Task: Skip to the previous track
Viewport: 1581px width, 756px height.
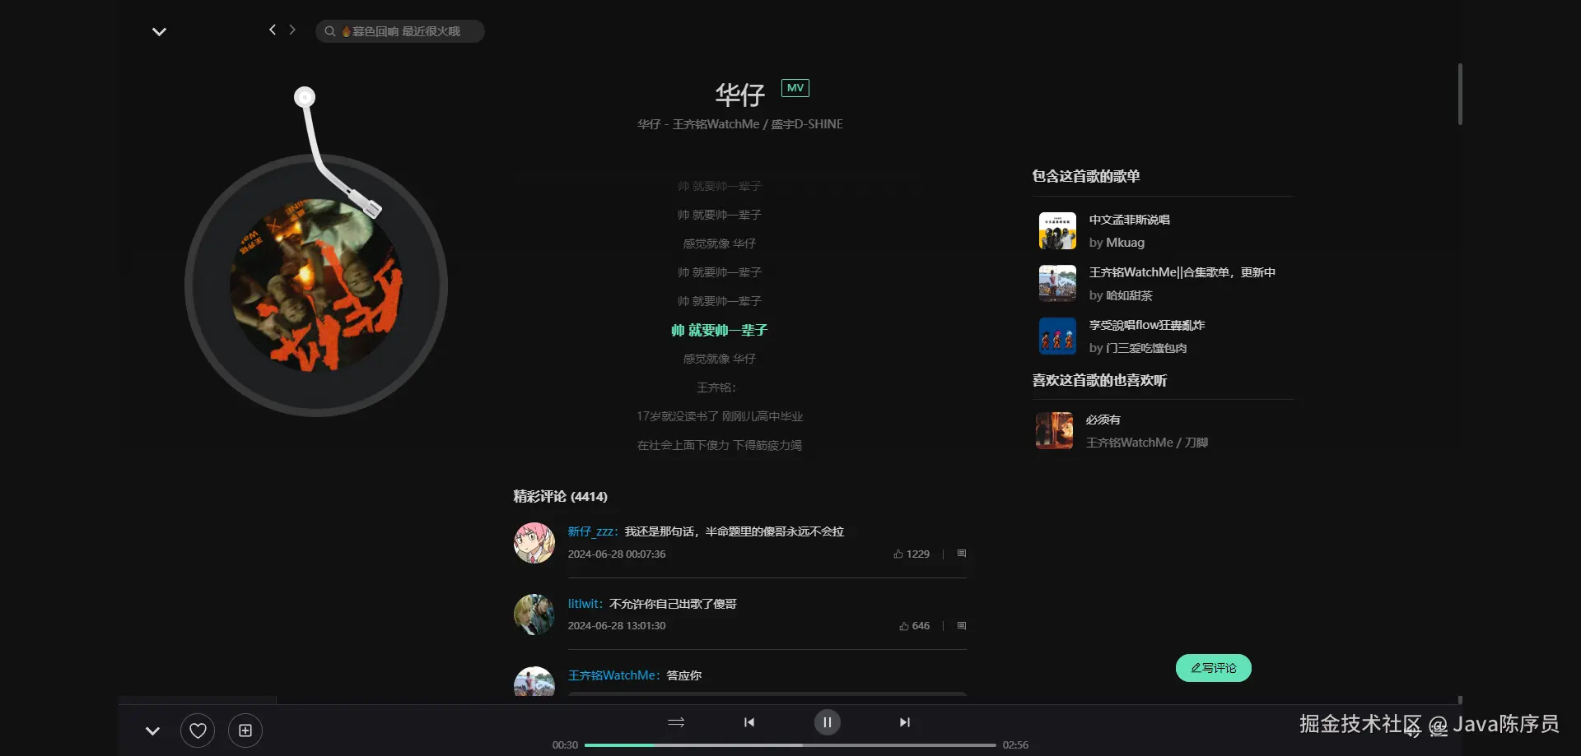Action: [x=749, y=722]
